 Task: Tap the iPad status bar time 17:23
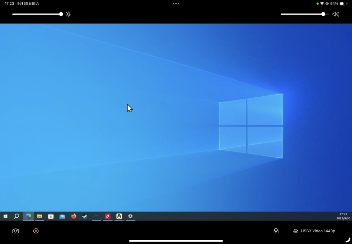point(9,3)
